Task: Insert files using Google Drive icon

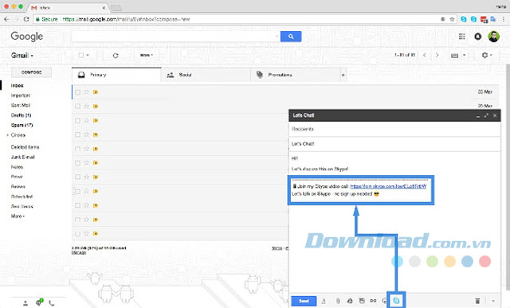Action: pyautogui.click(x=350, y=301)
